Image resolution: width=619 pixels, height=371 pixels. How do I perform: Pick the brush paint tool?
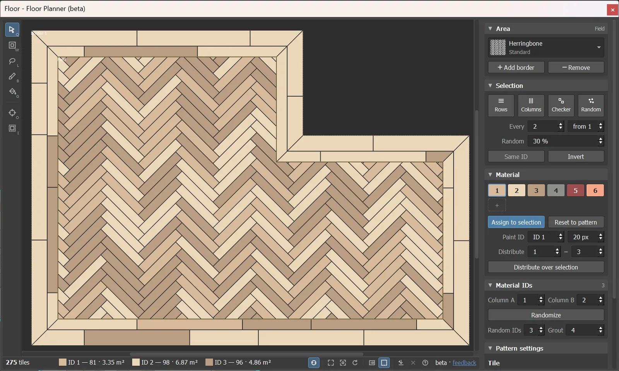[12, 77]
